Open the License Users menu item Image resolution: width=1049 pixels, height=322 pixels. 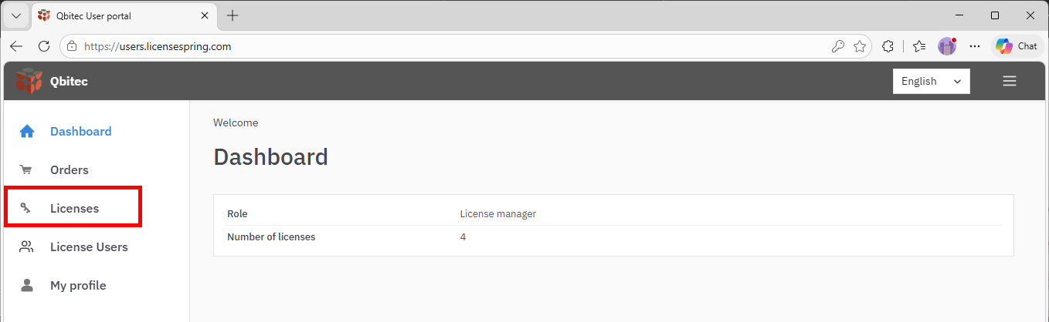click(x=89, y=247)
